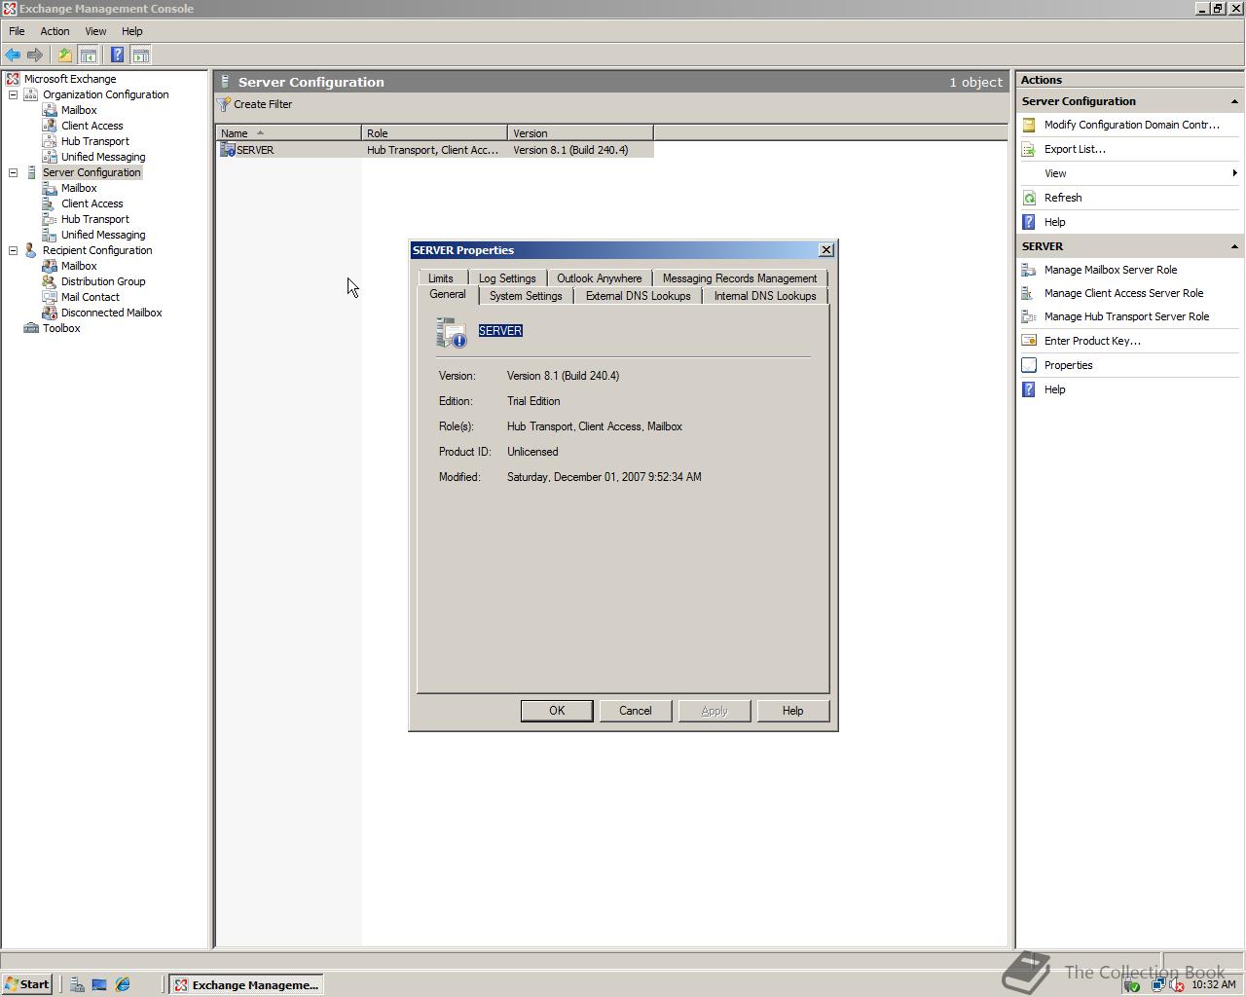Open the Help menu in menu bar
The image size is (1246, 997).
(x=131, y=31)
